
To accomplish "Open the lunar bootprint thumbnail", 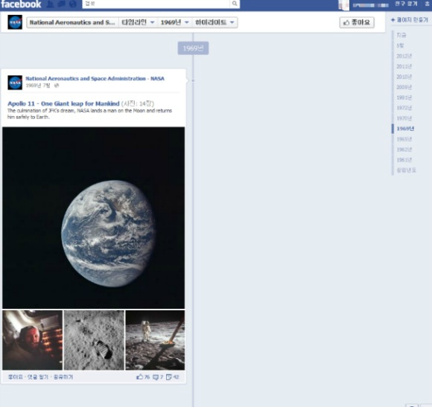I will 94,340.
